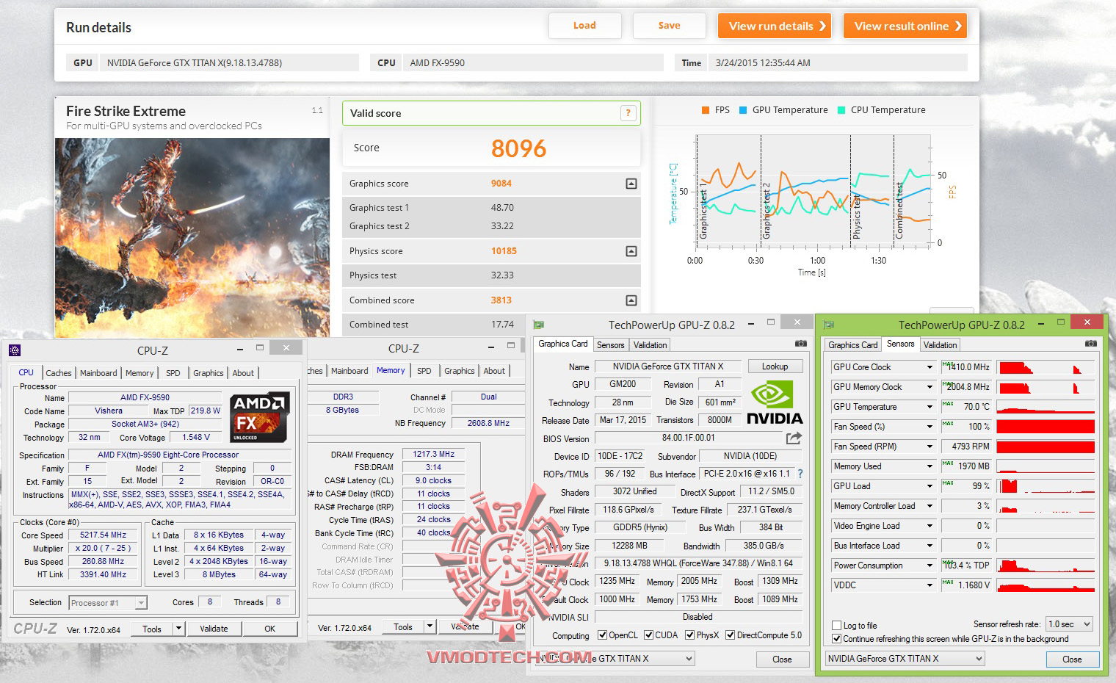Viewport: 1116px width, 683px height.
Task: Switch to Graphics Card tab in Sensors window
Action: click(853, 345)
